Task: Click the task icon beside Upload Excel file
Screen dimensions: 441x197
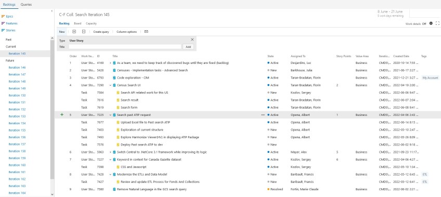Action: coord(118,122)
